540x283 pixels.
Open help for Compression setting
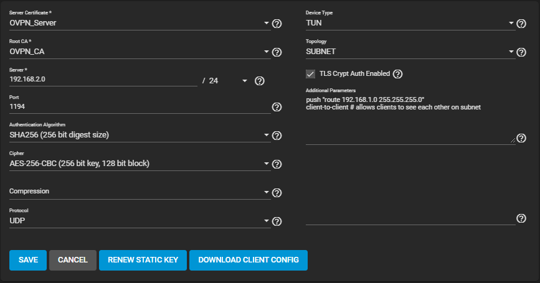click(277, 193)
